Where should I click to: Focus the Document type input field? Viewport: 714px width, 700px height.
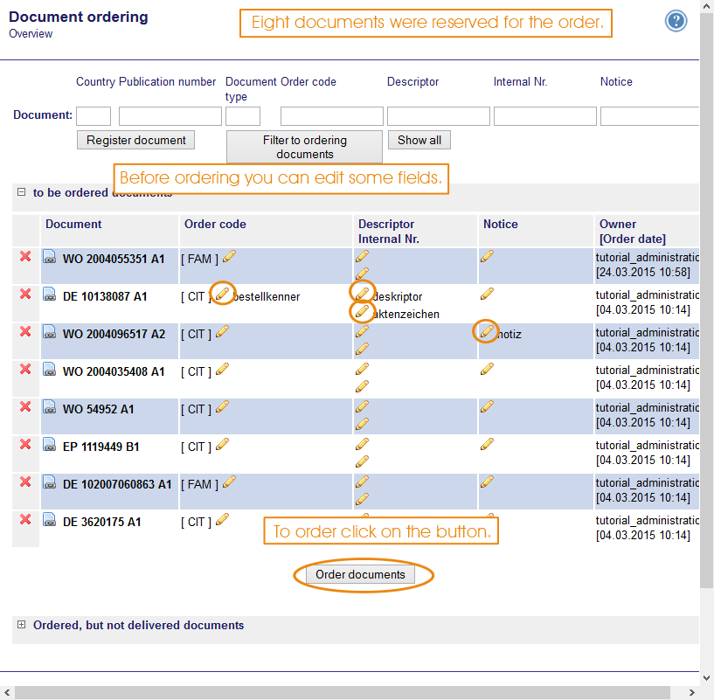tap(243, 116)
